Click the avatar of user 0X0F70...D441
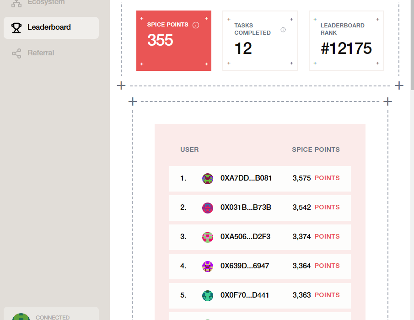The width and height of the screenshot is (414, 320). click(x=208, y=296)
